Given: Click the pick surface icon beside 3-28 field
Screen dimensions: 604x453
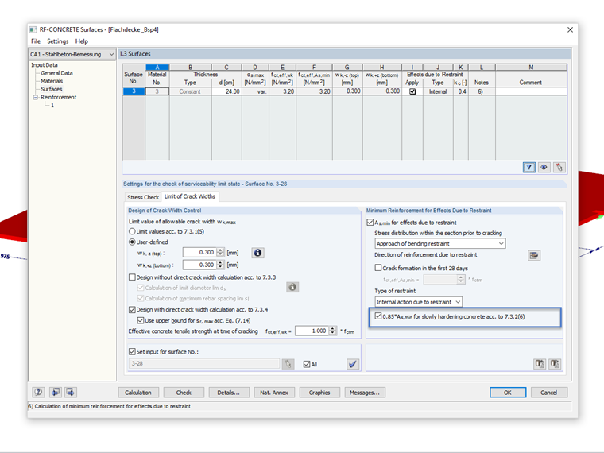Looking at the screenshot, I should (288, 364).
